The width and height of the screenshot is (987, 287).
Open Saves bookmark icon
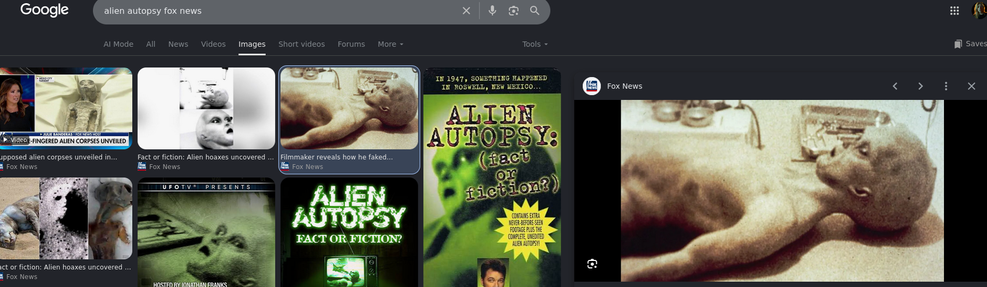[x=958, y=44]
